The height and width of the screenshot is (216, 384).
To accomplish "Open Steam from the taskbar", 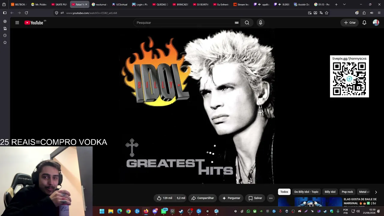I will (x=181, y=211).
